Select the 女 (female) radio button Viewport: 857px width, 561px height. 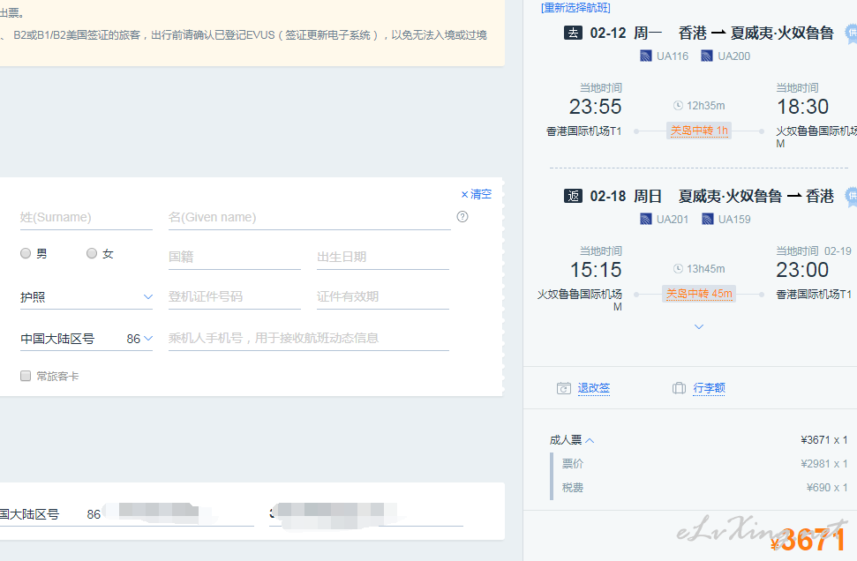tap(92, 254)
